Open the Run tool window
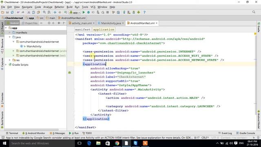The height and width of the screenshot is (147, 261). (x=74, y=133)
